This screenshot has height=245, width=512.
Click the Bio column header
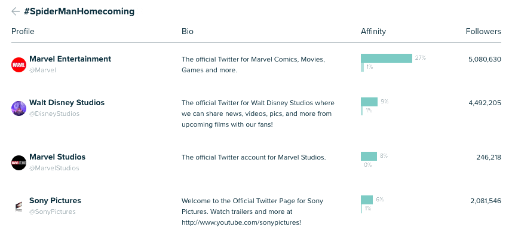click(188, 31)
